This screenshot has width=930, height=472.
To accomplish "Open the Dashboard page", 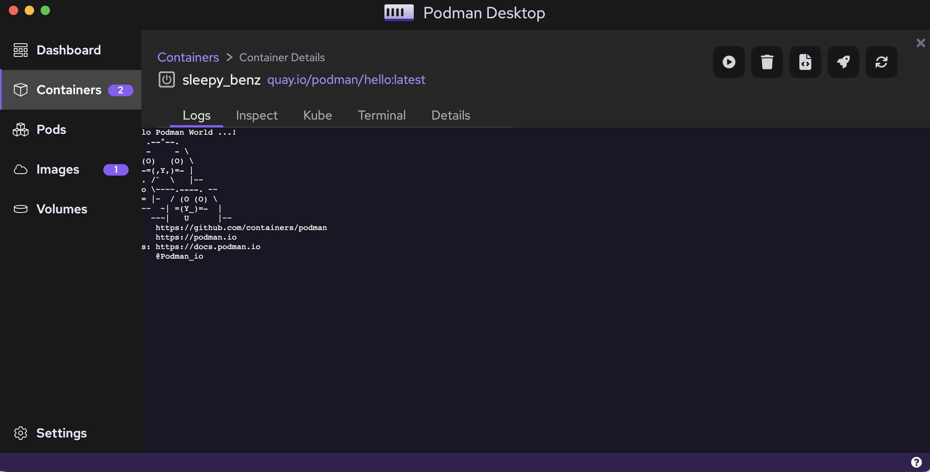I will [x=68, y=50].
